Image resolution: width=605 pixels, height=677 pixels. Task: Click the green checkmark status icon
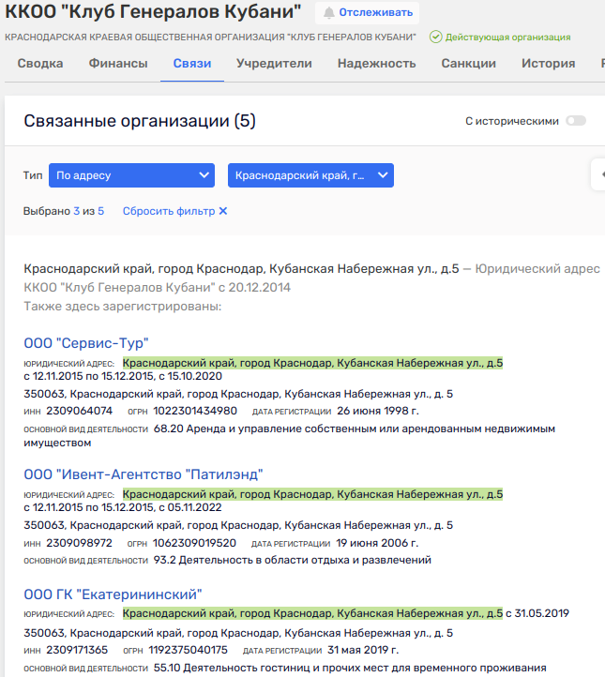(436, 38)
